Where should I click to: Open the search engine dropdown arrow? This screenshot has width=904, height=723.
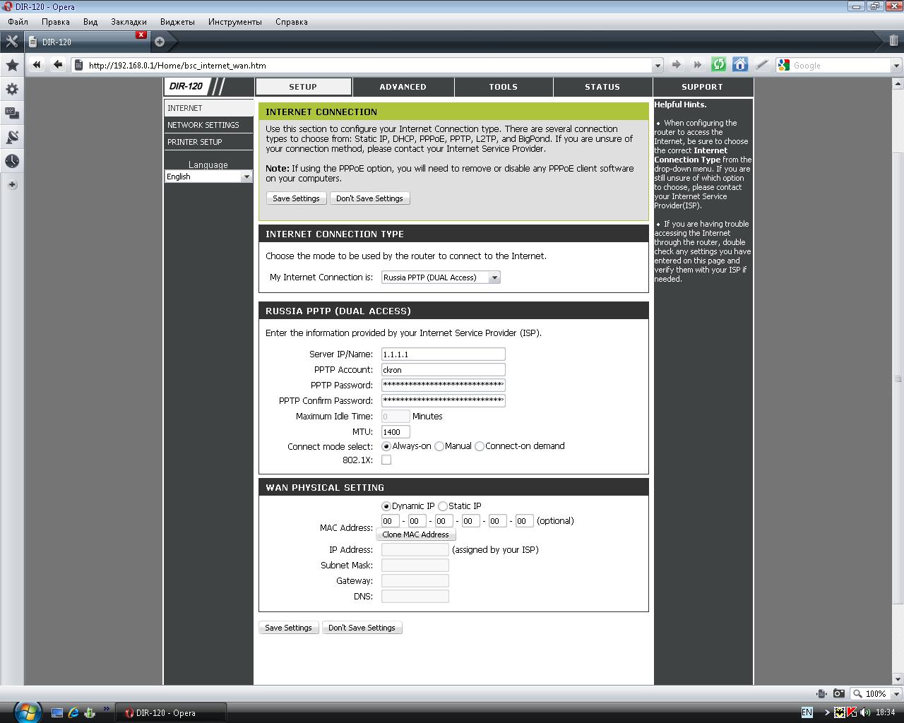[896, 66]
